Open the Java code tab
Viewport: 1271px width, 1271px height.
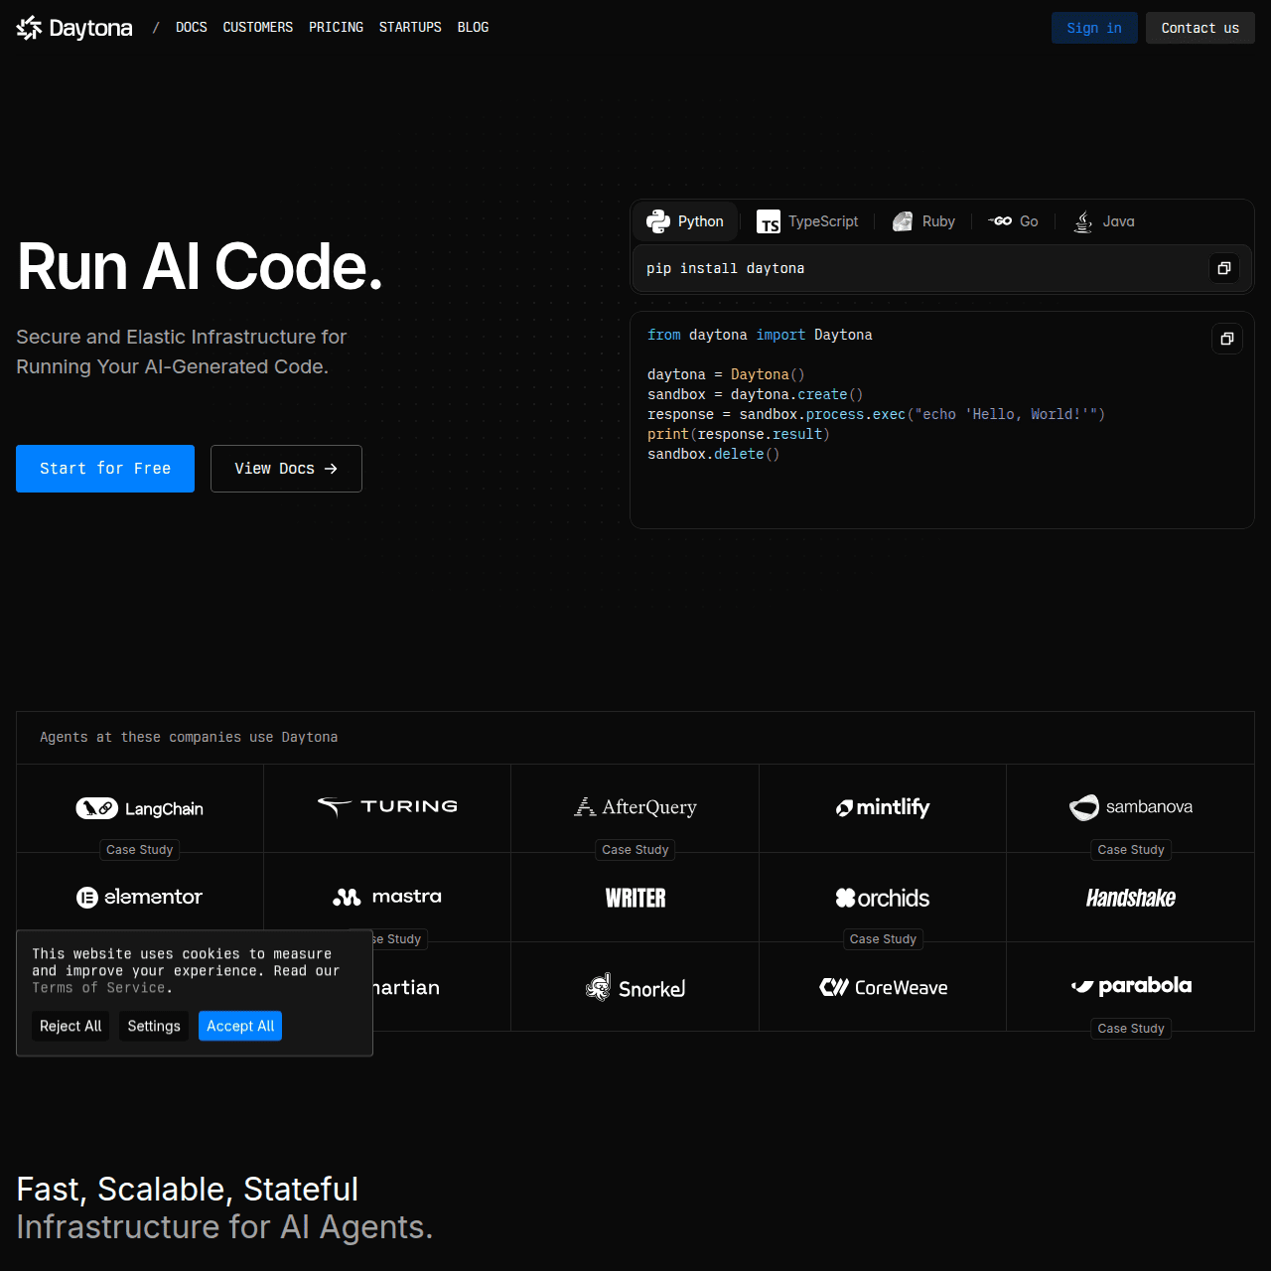coord(1104,221)
